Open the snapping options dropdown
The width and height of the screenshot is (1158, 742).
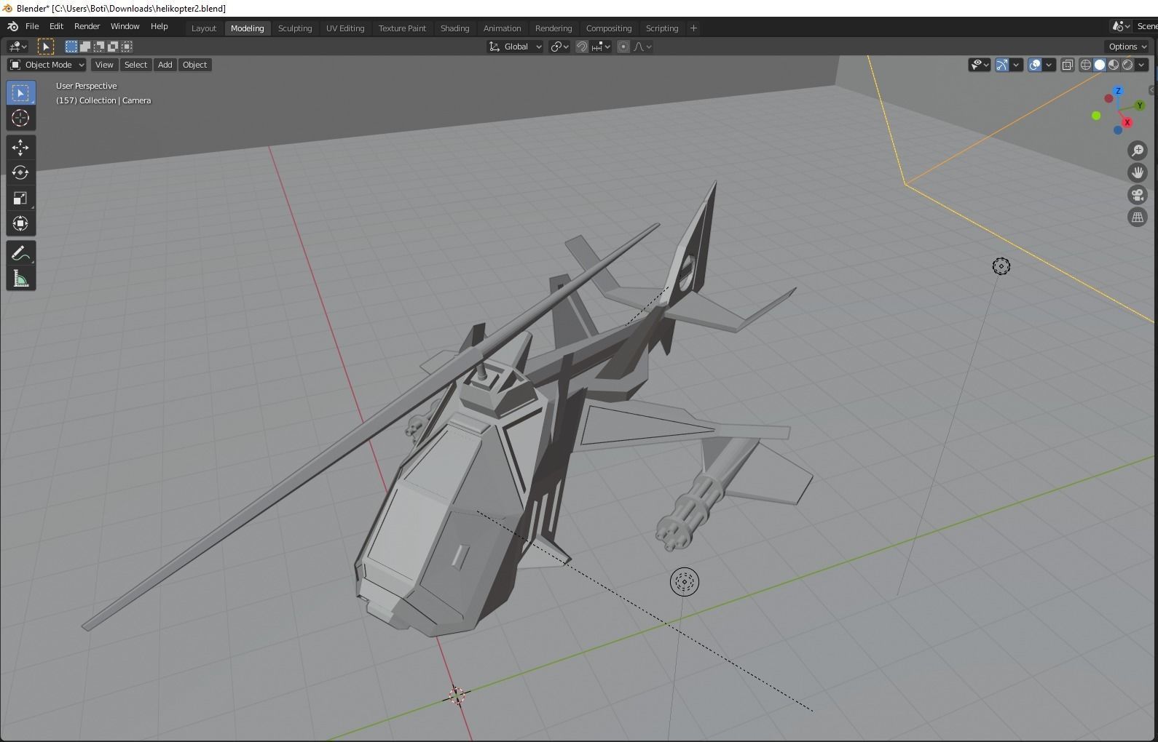[x=602, y=47]
